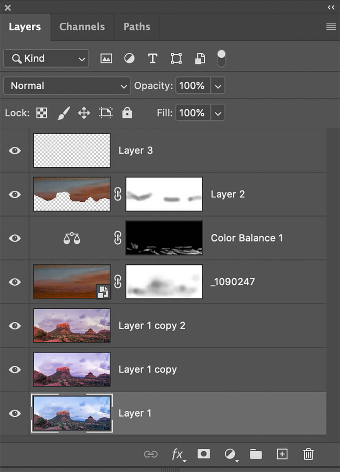
Task: Click the lock transparent pixels icon
Action: (x=42, y=113)
